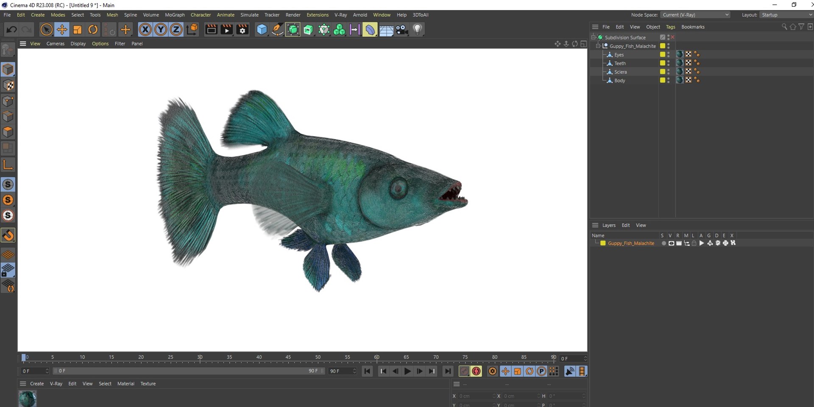Activate the Rotate tool in top toolbar

pyautogui.click(x=93, y=30)
